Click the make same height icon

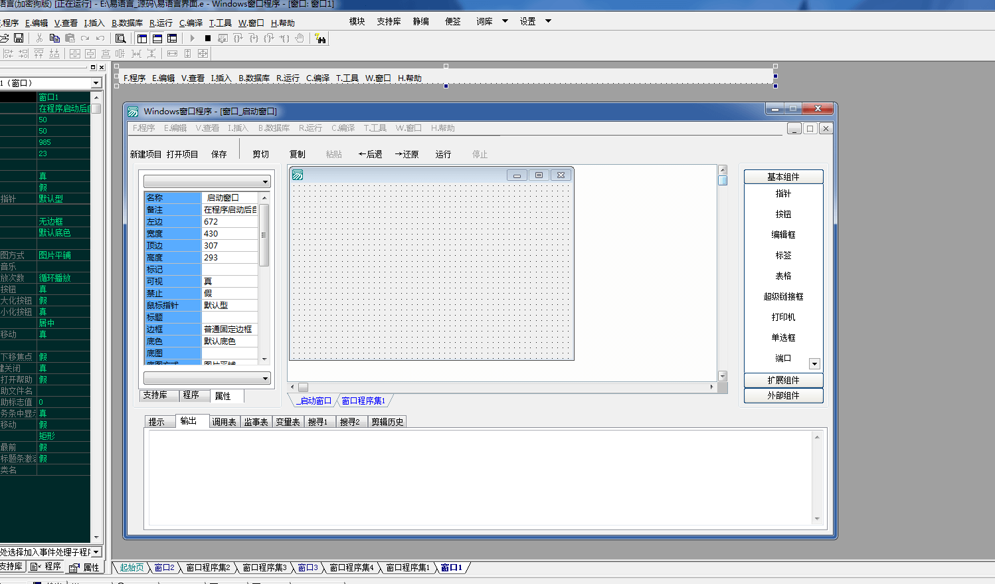click(187, 53)
